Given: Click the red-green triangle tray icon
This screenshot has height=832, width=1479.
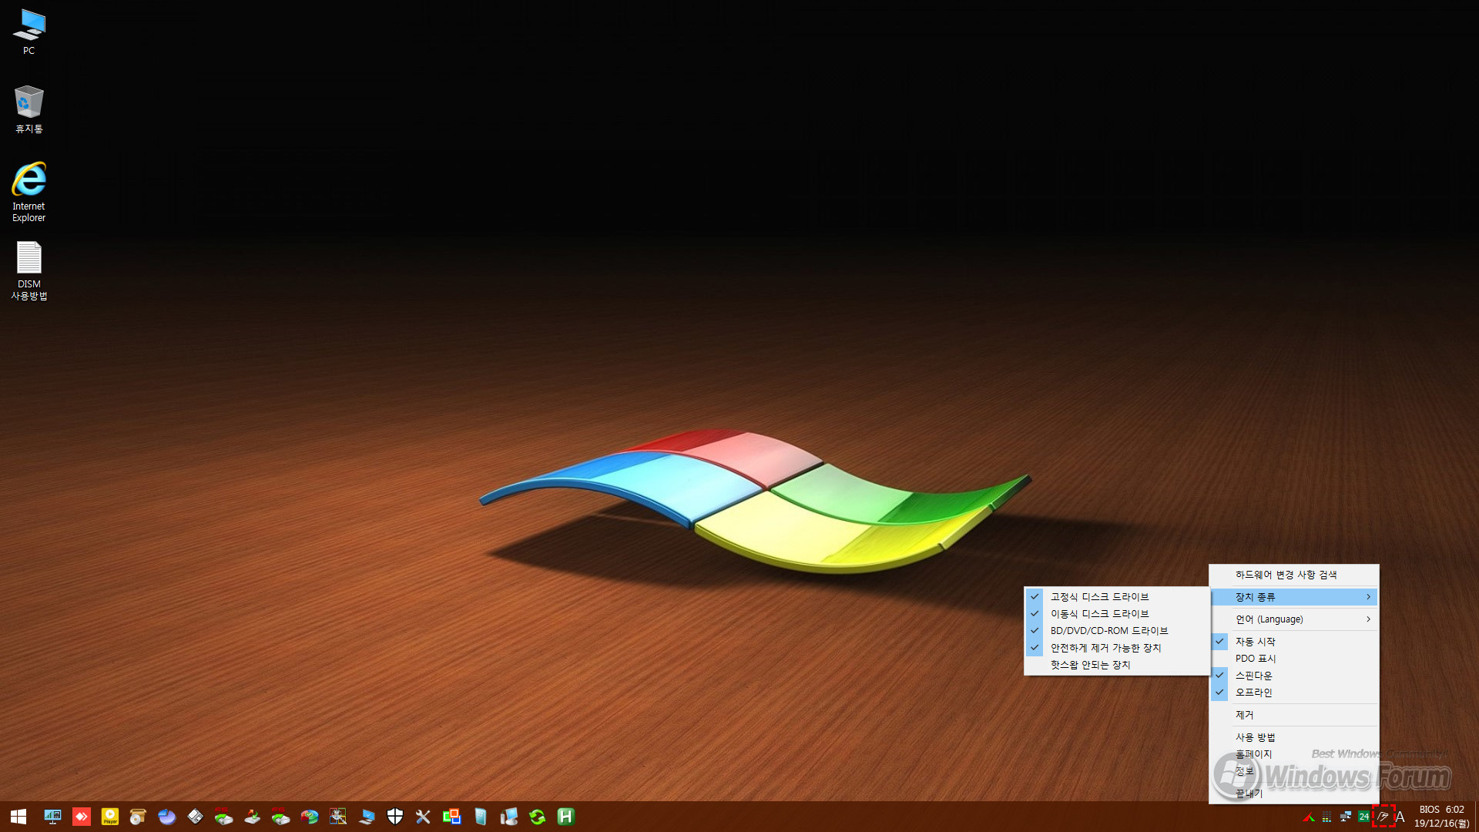Looking at the screenshot, I should tap(1308, 817).
